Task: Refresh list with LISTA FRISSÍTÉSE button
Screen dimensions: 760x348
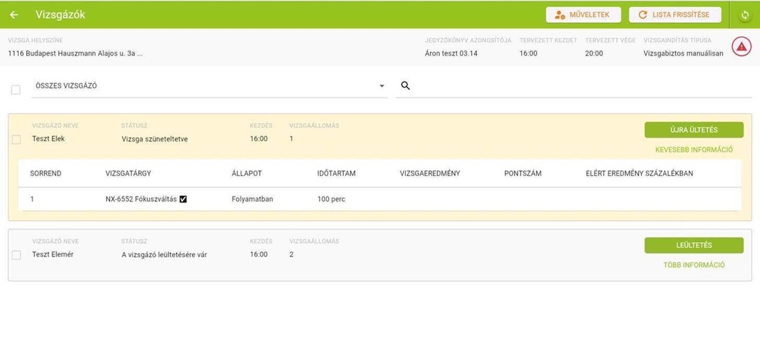Action: click(x=675, y=15)
